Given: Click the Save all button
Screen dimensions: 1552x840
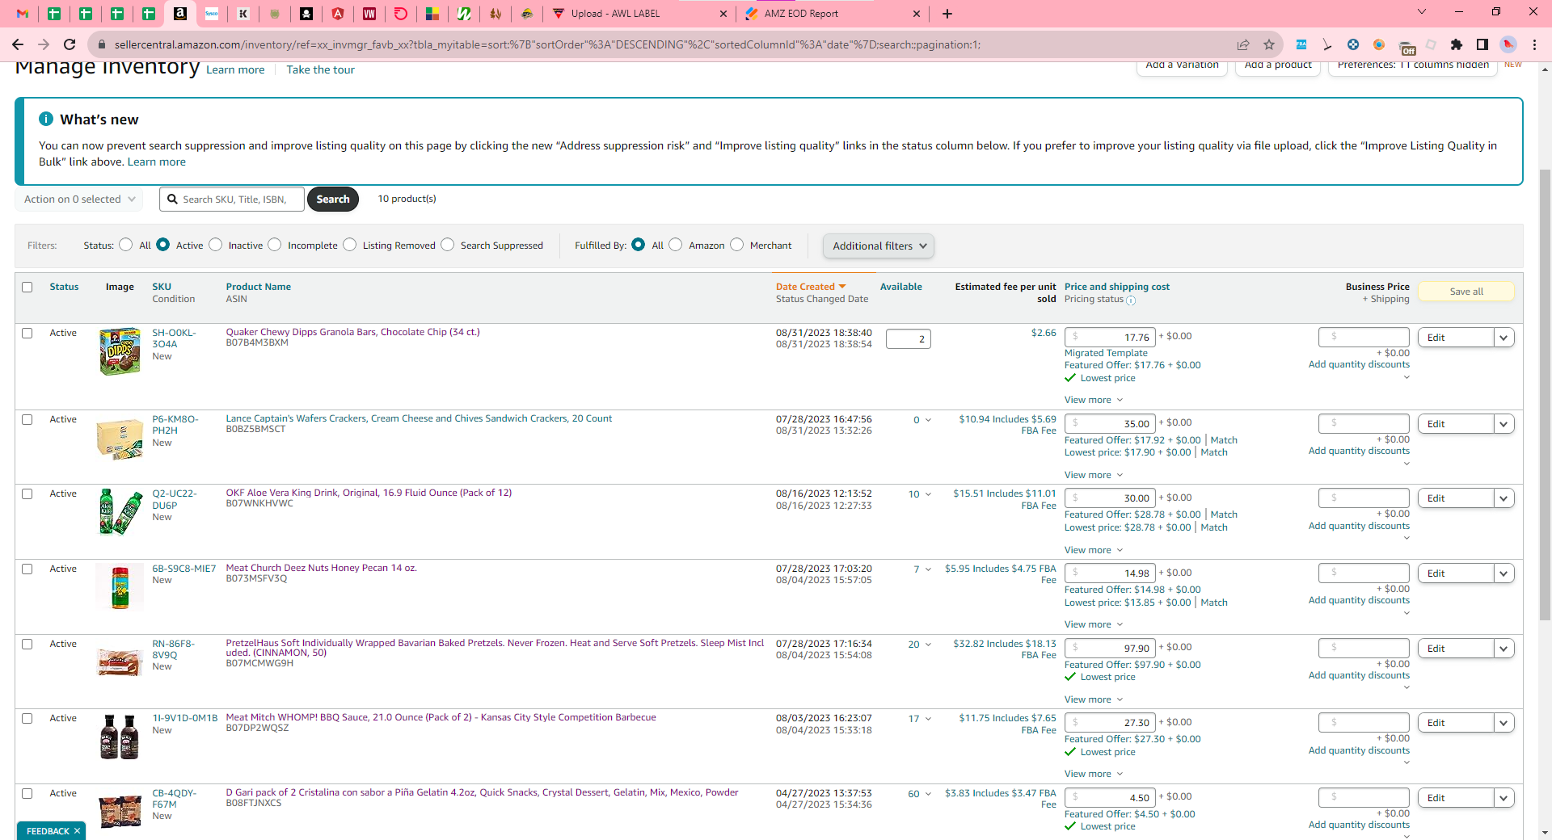Looking at the screenshot, I should (x=1466, y=292).
